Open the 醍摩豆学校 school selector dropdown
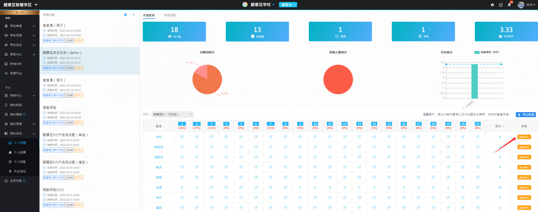The height and width of the screenshot is (212, 538). [x=263, y=5]
